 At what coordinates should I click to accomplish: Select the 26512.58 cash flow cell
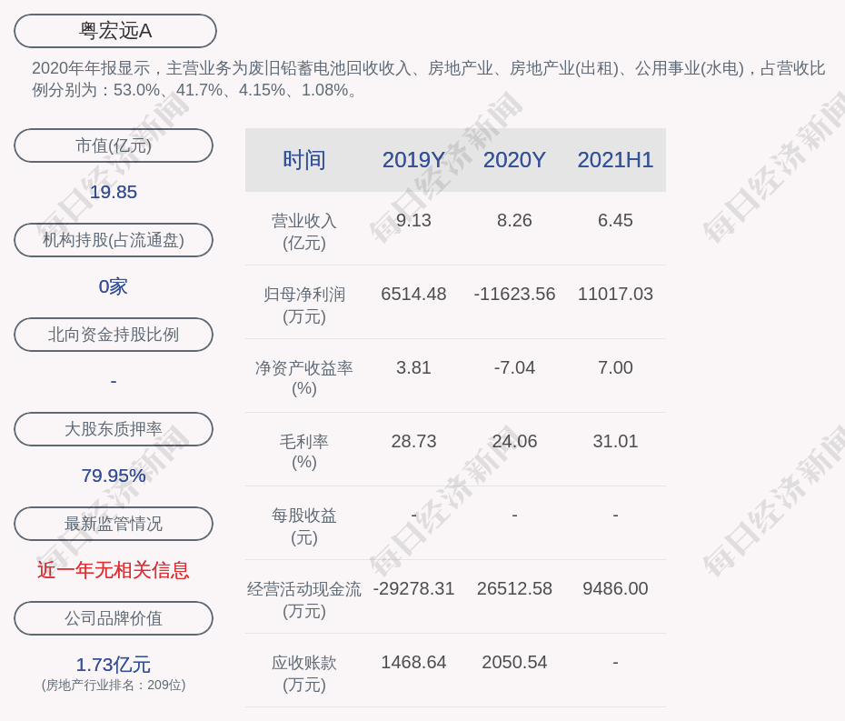514,589
